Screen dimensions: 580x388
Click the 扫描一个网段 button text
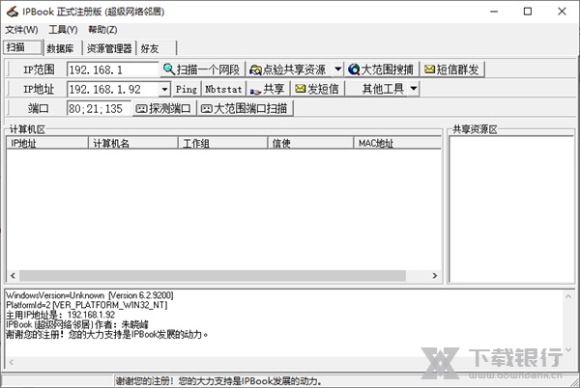[x=208, y=69]
